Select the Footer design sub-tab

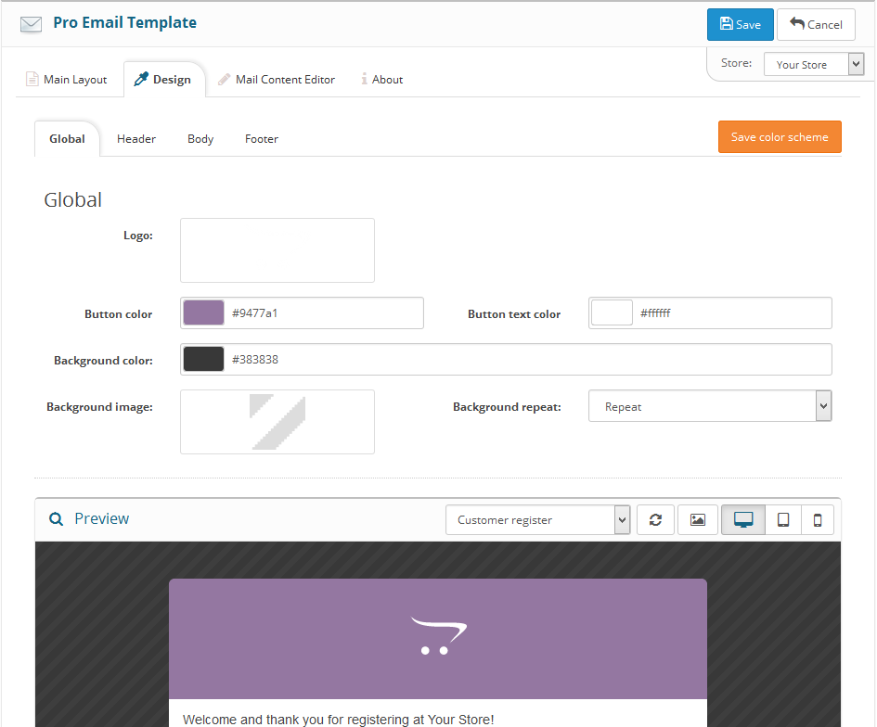[262, 139]
